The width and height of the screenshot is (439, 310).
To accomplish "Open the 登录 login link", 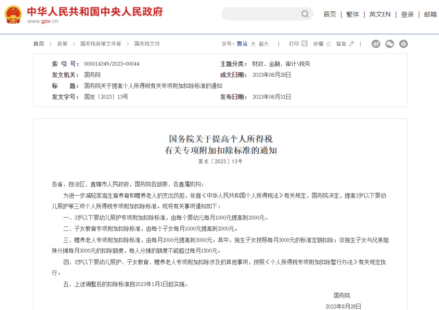I will click(x=407, y=14).
